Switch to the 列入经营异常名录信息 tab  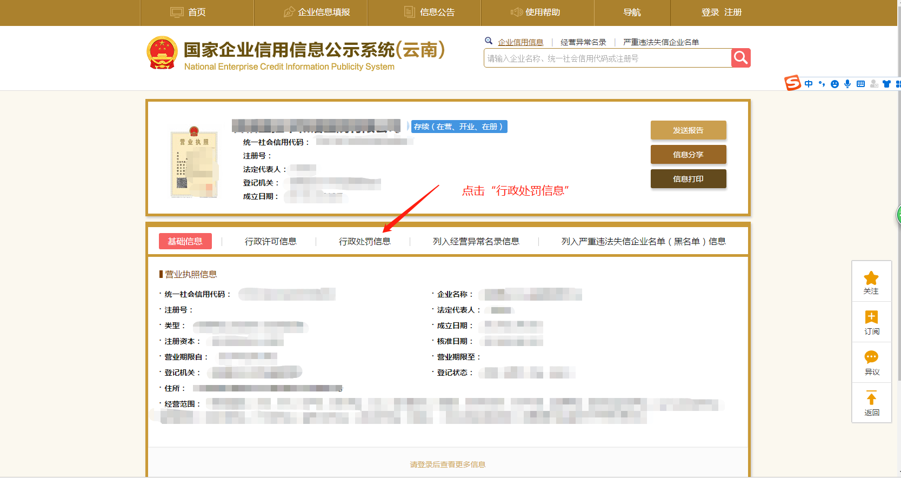click(476, 241)
